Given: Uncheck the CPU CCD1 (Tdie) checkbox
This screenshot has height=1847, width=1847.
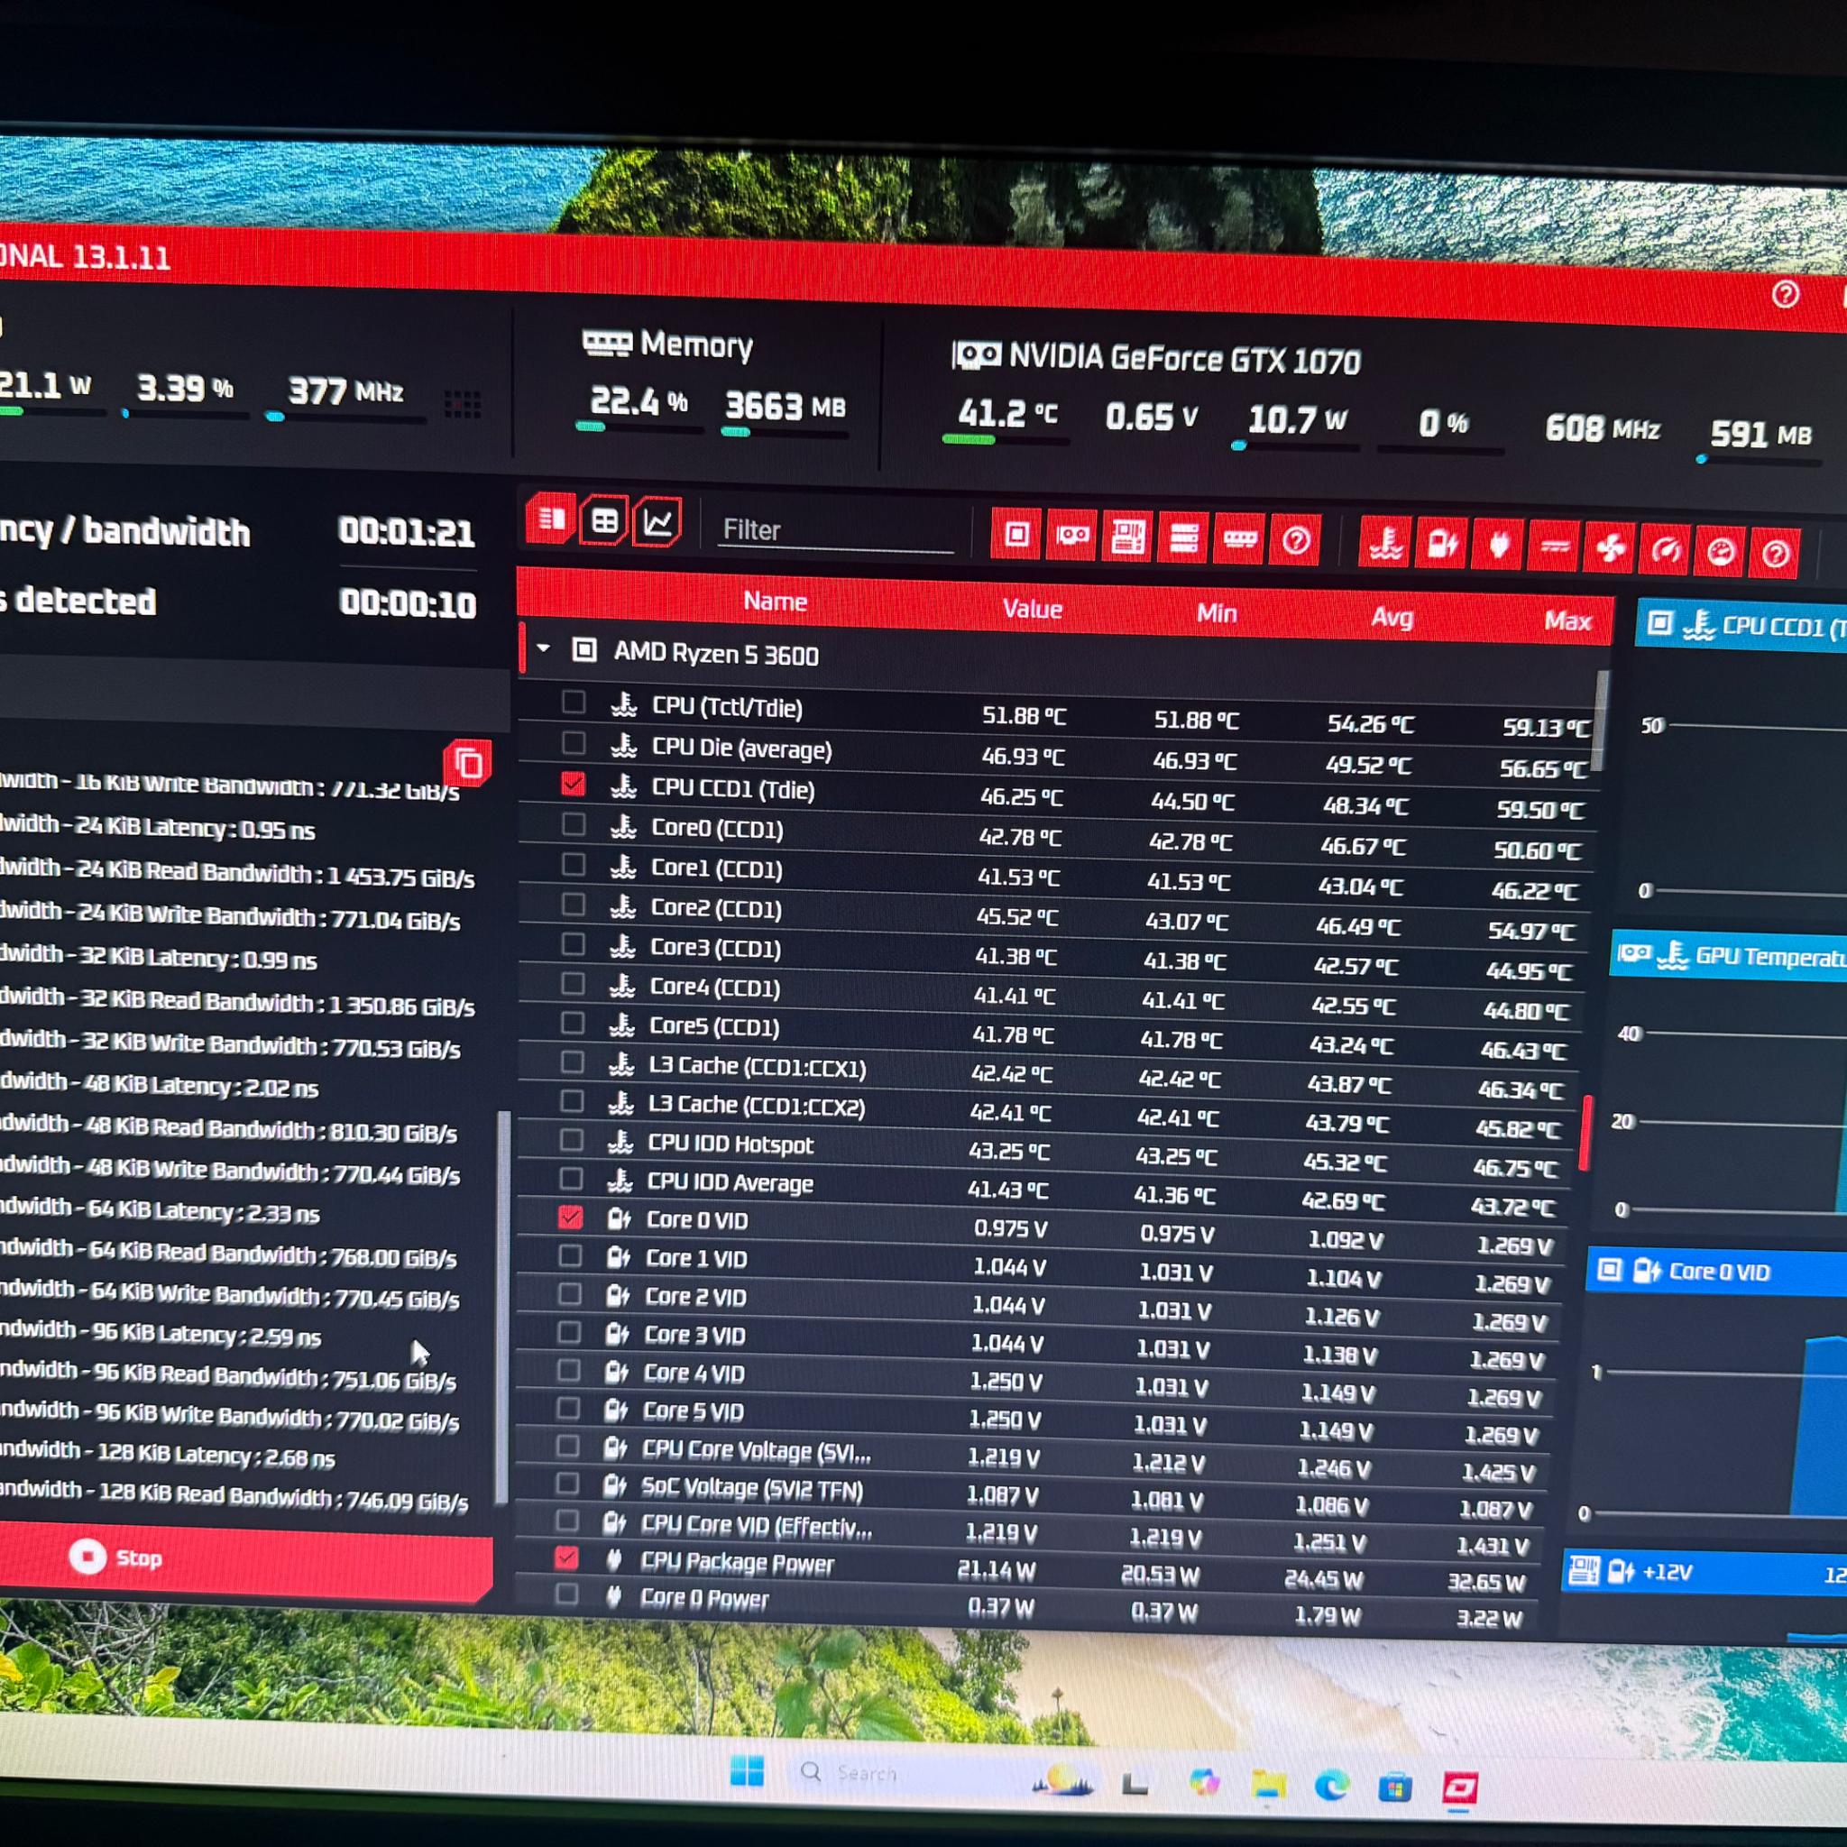Looking at the screenshot, I should click(573, 784).
